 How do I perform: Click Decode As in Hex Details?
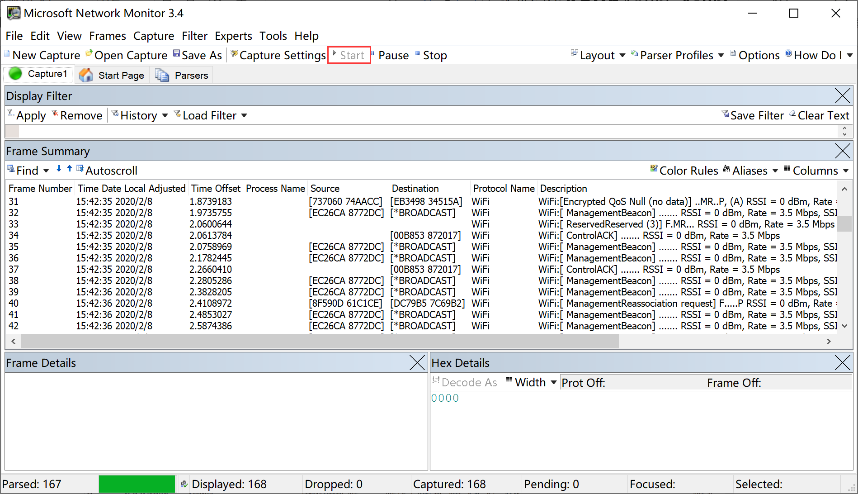coord(465,382)
